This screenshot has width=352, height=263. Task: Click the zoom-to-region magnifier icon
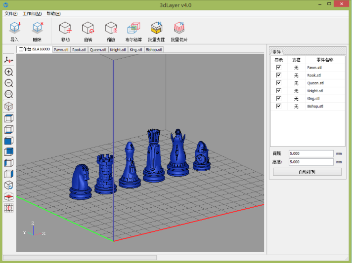click(8, 94)
